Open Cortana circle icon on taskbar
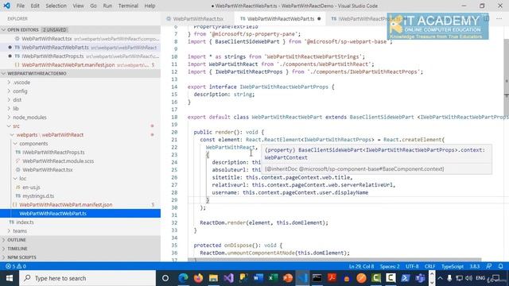Viewport: 509px width, 286px height. [165, 278]
